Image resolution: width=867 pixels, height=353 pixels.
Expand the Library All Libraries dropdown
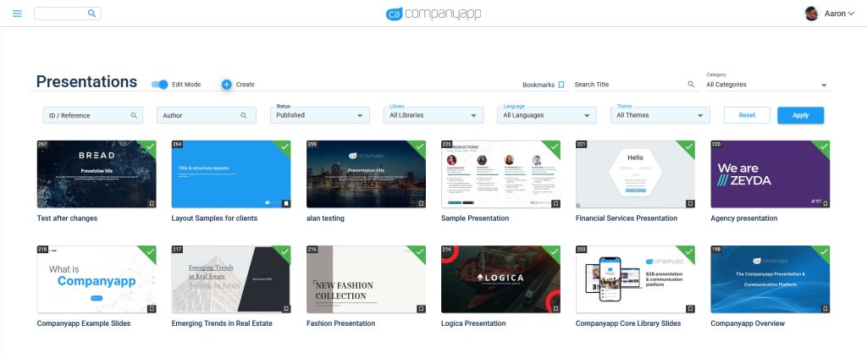[x=433, y=115]
